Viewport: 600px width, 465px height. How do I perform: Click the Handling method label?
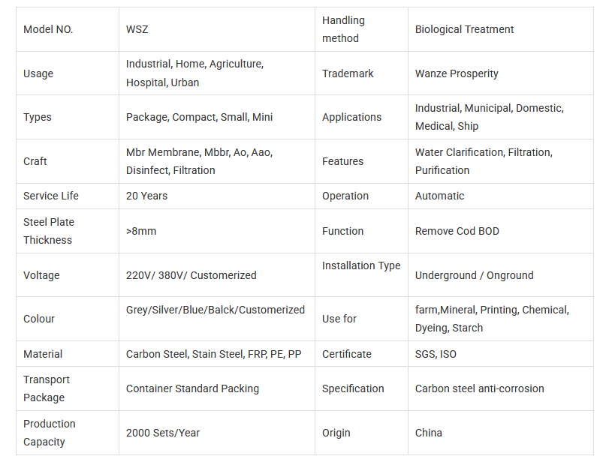pos(343,29)
